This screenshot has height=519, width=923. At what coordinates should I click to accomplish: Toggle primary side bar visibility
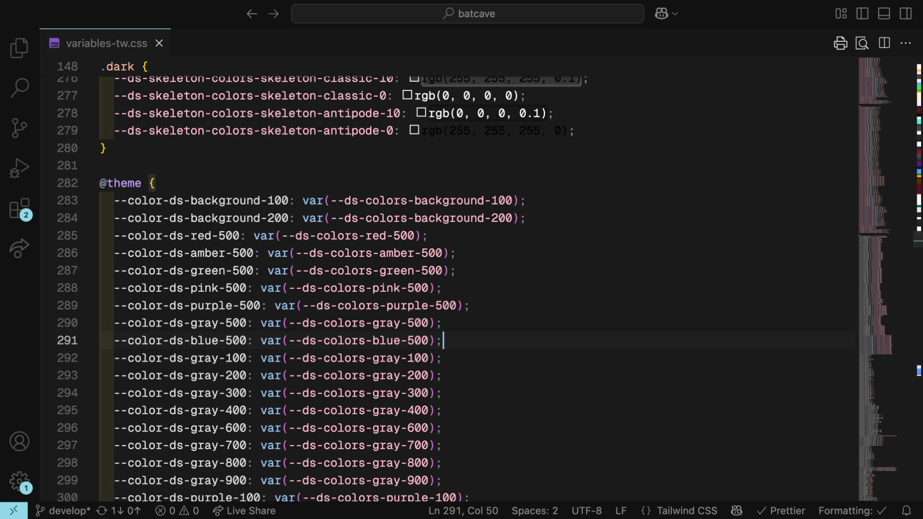coord(862,13)
